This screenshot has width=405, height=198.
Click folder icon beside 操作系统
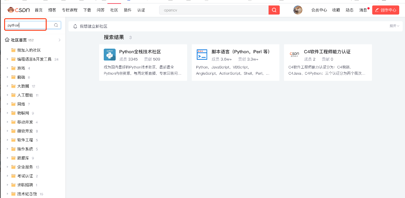point(13,149)
